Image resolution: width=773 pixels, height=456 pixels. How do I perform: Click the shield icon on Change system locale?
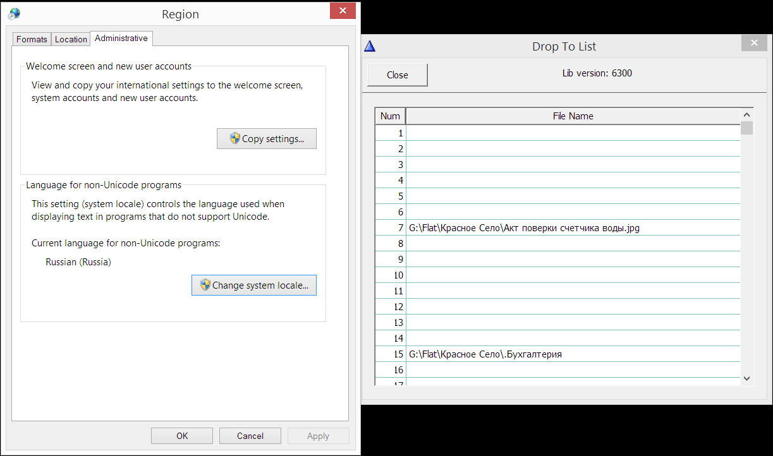(205, 285)
